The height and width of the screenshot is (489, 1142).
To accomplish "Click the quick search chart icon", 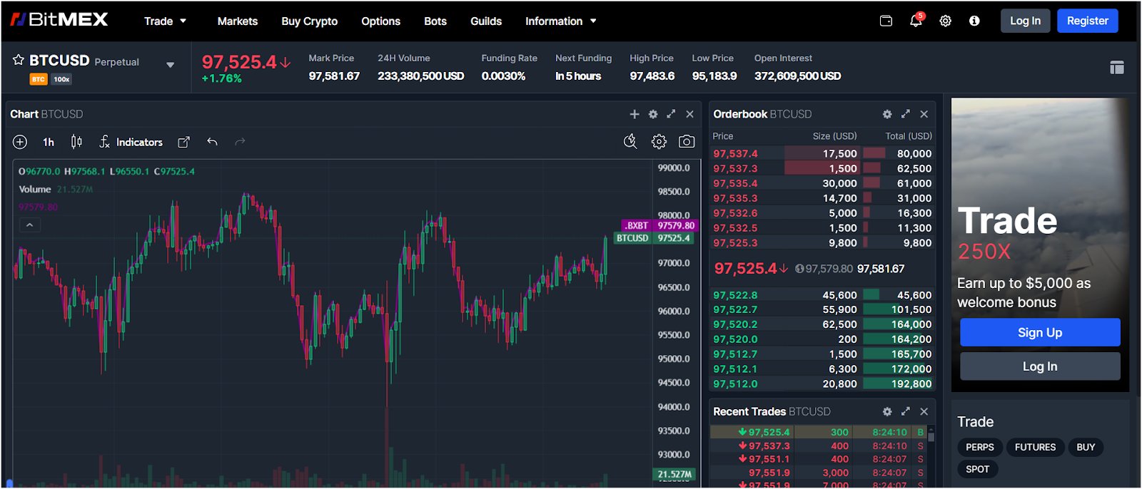I will (x=630, y=142).
